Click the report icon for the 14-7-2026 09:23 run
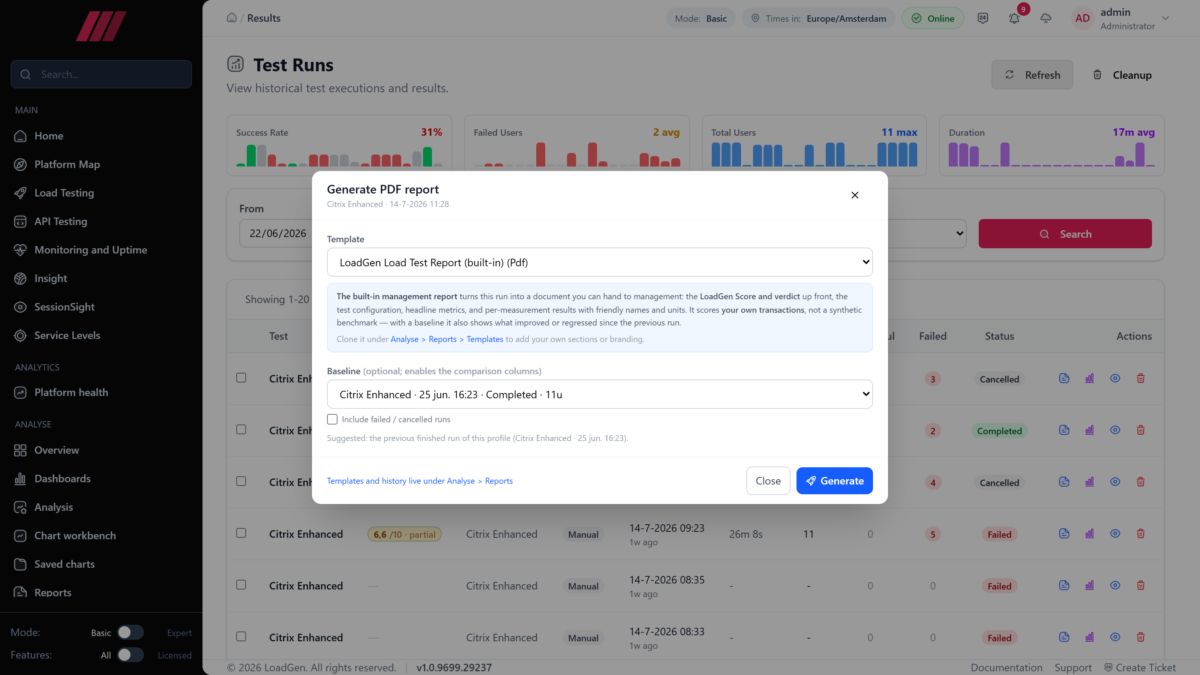Screen dimensions: 1200x675 point(1064,533)
